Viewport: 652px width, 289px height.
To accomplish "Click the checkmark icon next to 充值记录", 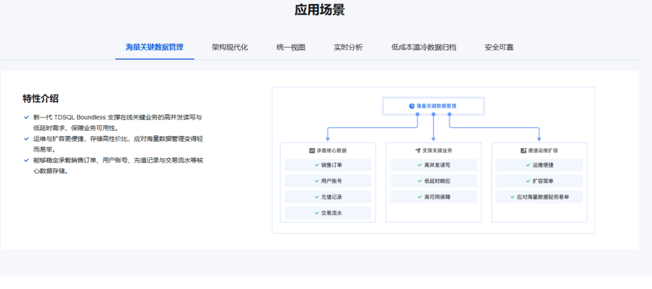I will [317, 197].
